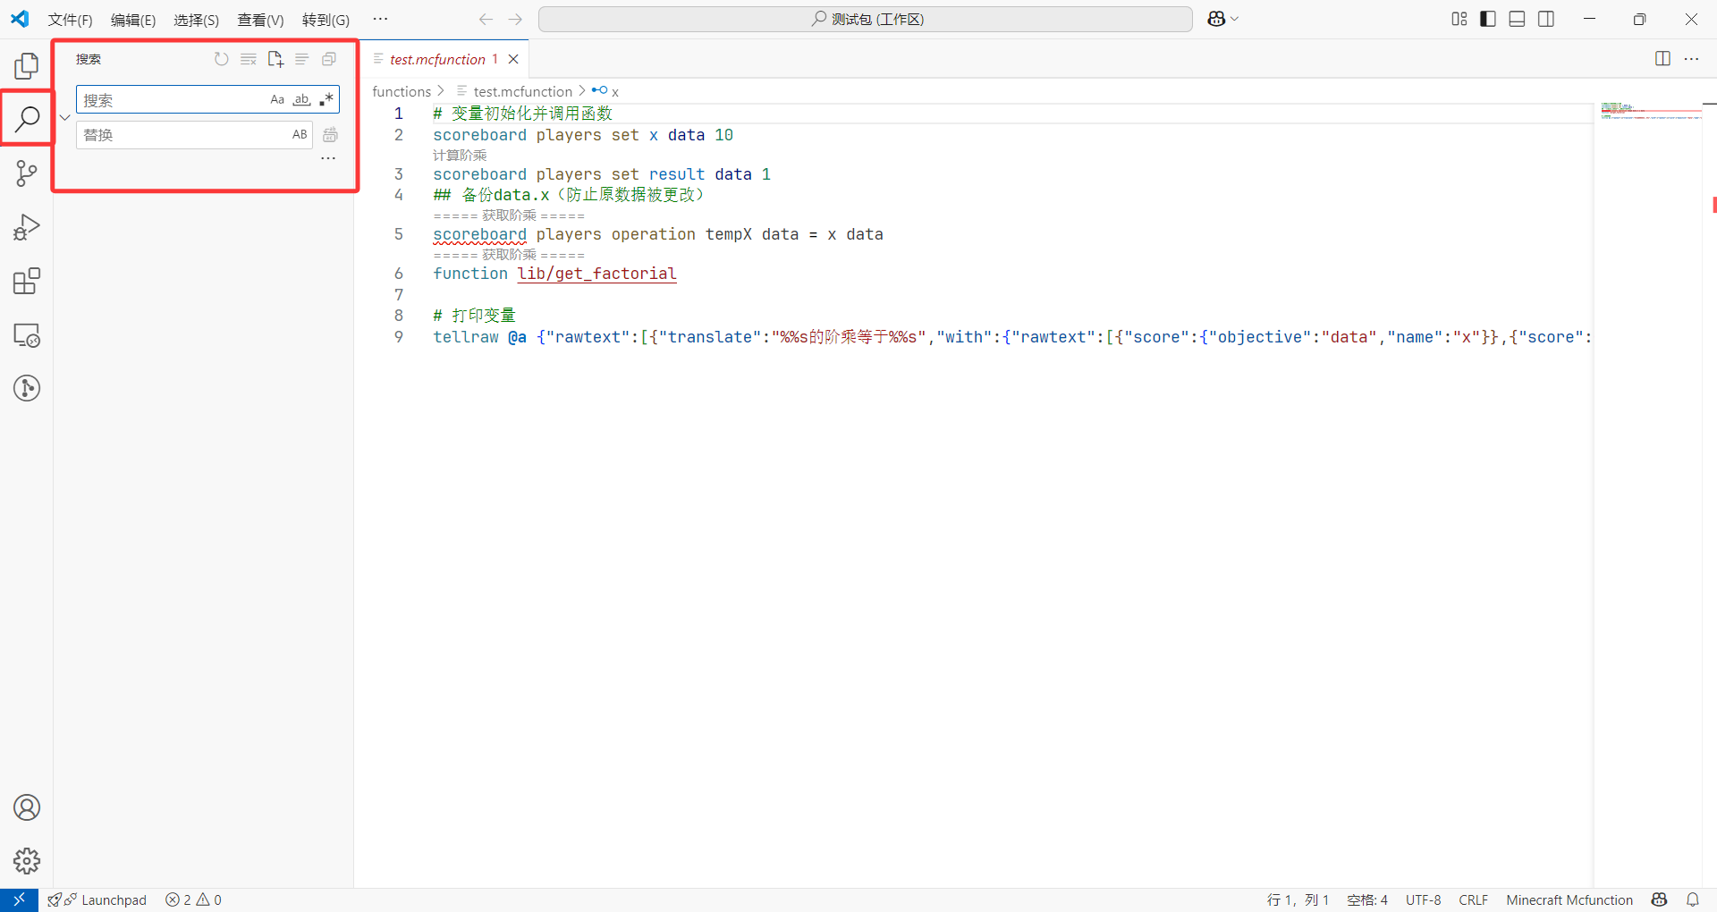Go forward with navigation arrow

click(515, 19)
